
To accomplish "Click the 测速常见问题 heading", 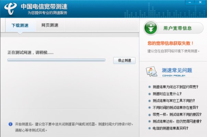I will pos(177,70).
